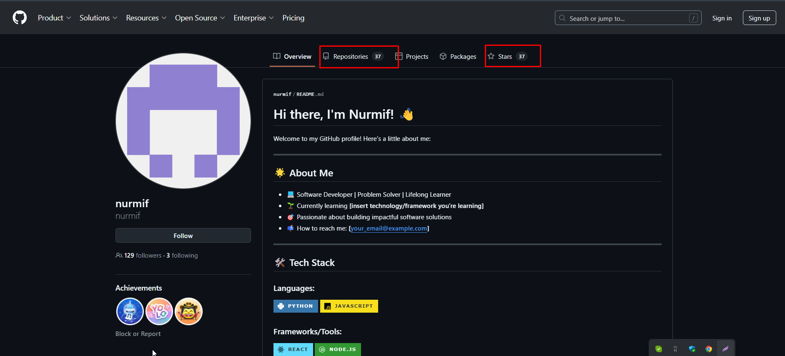The height and width of the screenshot is (356, 785).
Task: View the 129 followers list
Action: 143,256
